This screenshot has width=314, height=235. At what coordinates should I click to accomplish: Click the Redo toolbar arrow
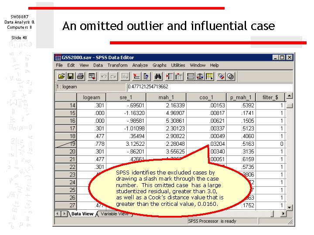click(x=113, y=76)
